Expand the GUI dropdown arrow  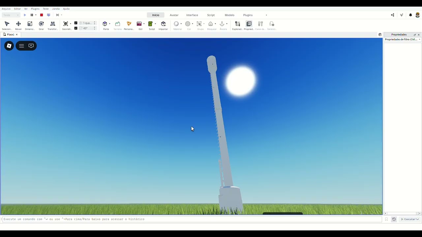tap(144, 24)
